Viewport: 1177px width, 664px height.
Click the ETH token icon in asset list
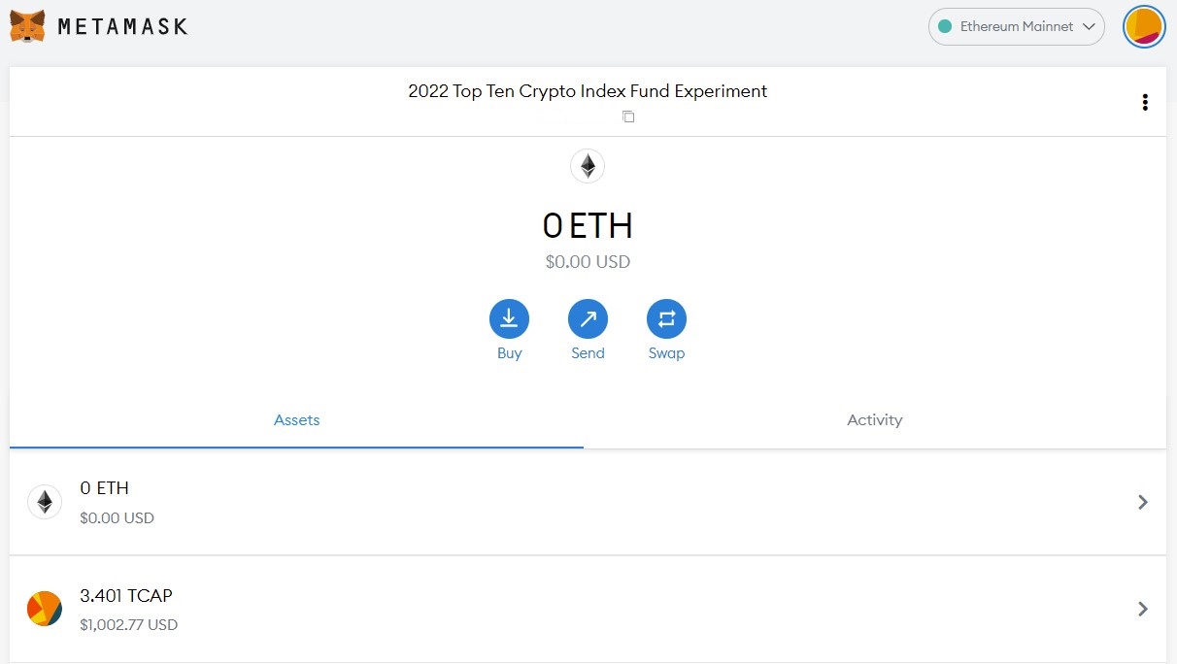point(45,502)
